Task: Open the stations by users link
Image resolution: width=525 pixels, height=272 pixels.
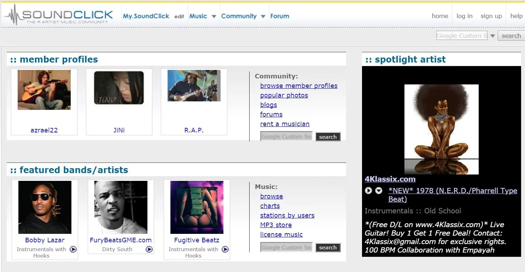Action: pyautogui.click(x=287, y=215)
